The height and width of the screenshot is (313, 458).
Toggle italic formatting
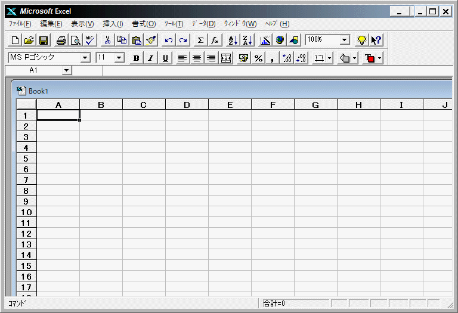point(151,58)
